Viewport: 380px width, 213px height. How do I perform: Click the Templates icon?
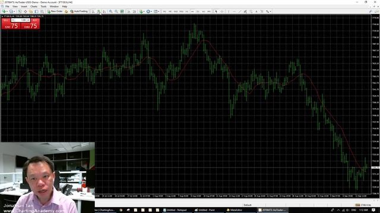156,11
